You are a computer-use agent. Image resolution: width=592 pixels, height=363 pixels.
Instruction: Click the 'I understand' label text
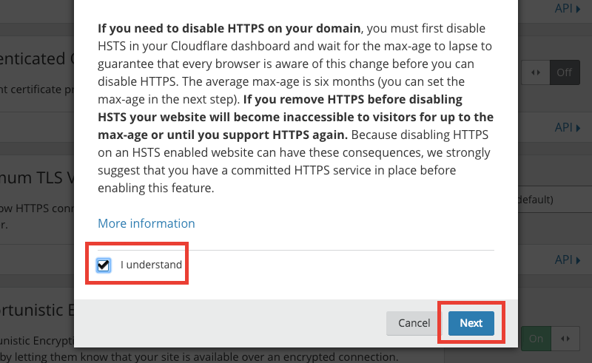[151, 265]
